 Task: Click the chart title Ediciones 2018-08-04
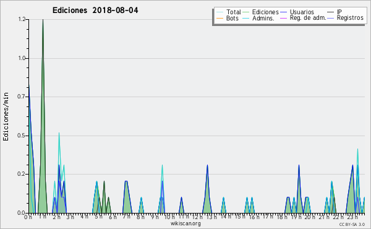95,11
